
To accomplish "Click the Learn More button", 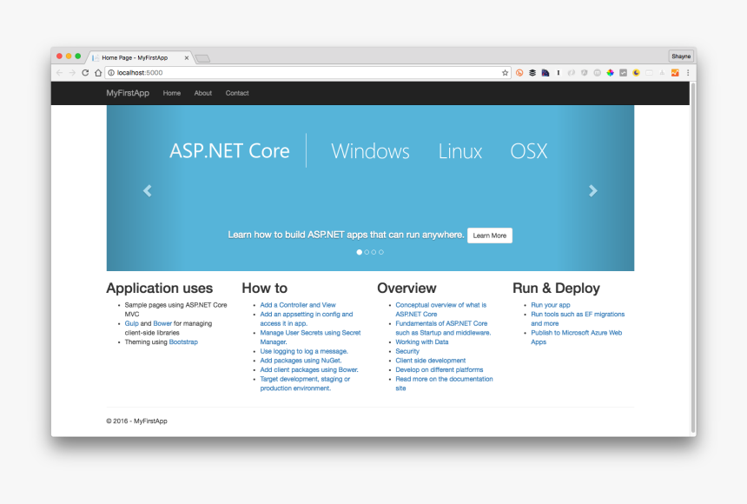I will coord(490,235).
